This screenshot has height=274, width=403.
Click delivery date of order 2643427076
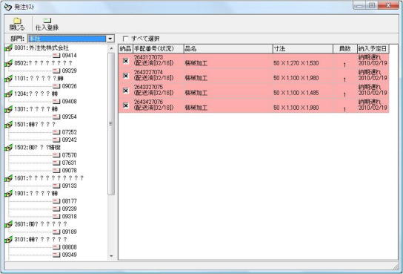click(373, 108)
